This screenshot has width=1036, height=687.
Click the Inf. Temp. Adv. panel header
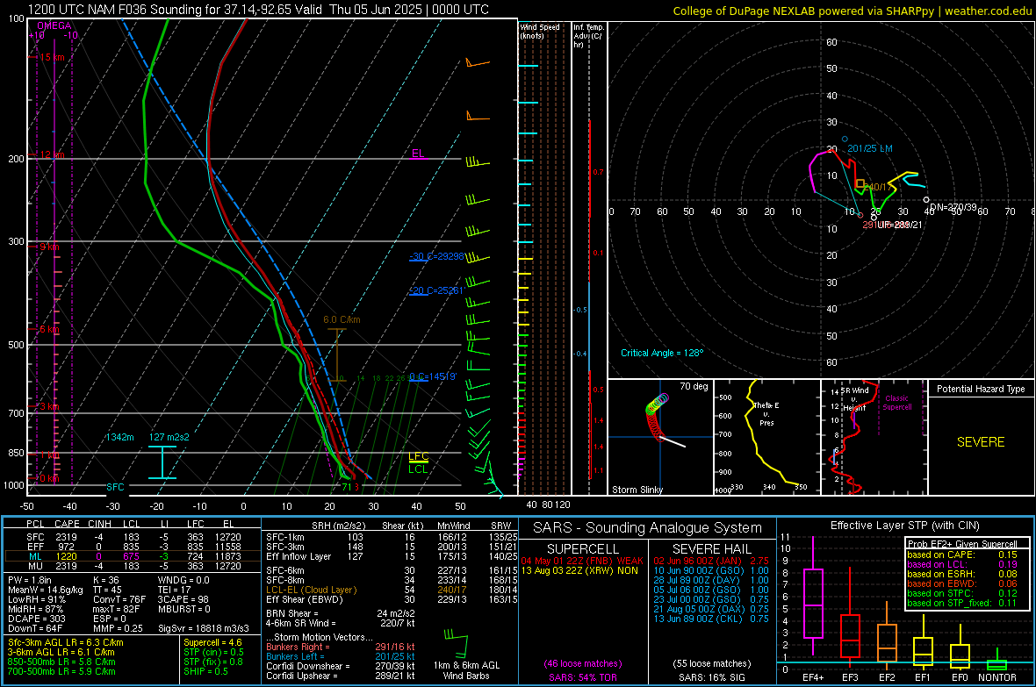(x=588, y=36)
